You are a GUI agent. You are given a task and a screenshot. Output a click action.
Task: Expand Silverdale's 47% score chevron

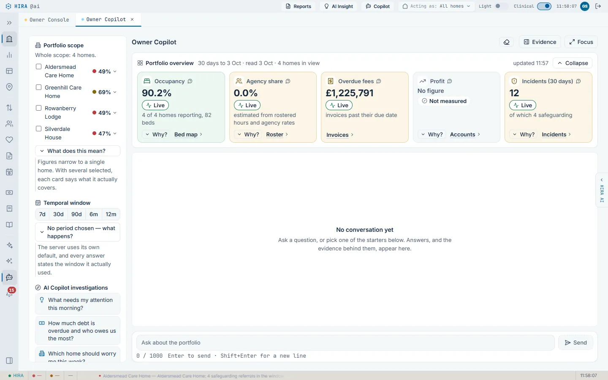(115, 134)
